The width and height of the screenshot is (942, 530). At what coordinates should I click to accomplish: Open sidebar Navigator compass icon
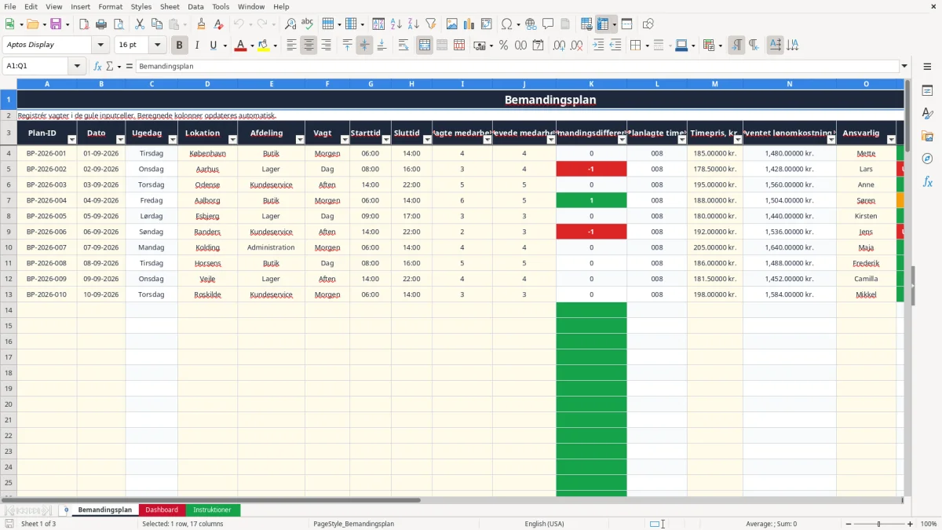(x=927, y=159)
